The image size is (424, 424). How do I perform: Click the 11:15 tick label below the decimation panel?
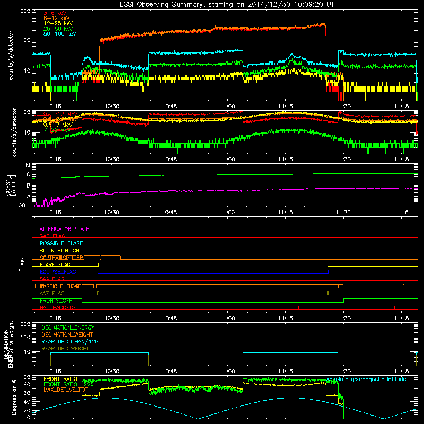point(286,372)
